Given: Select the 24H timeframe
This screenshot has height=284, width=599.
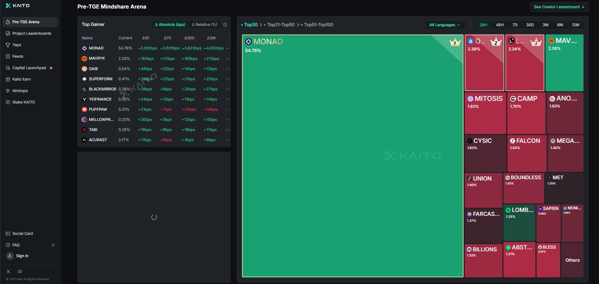Looking at the screenshot, I should 483,25.
